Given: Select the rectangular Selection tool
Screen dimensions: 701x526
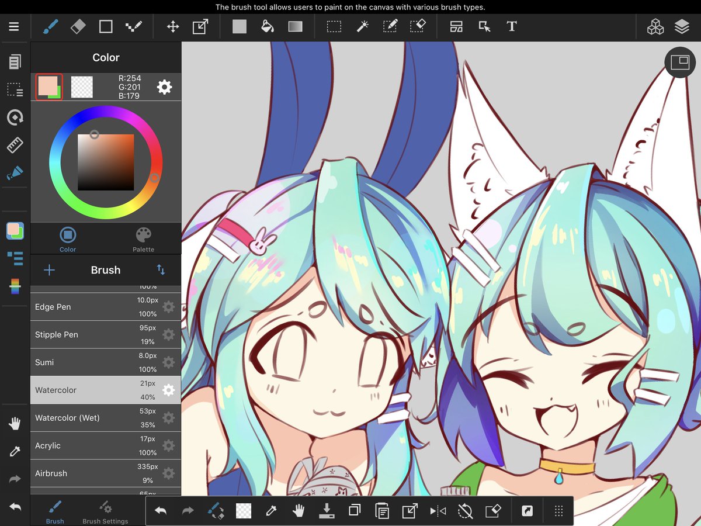Looking at the screenshot, I should (x=334, y=27).
